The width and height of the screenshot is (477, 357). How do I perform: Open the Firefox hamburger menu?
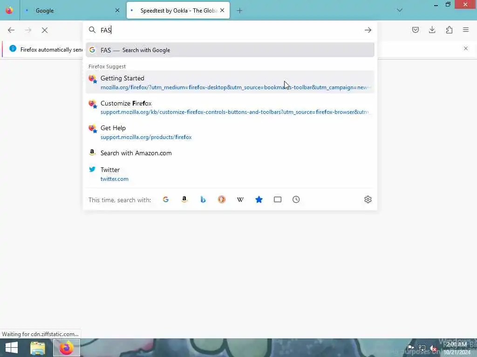pos(466,30)
